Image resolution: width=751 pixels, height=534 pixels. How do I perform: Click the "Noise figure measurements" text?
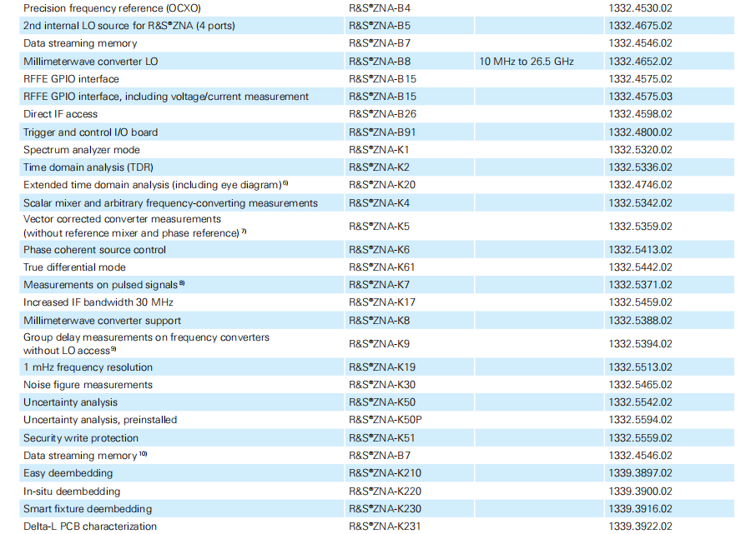(88, 385)
